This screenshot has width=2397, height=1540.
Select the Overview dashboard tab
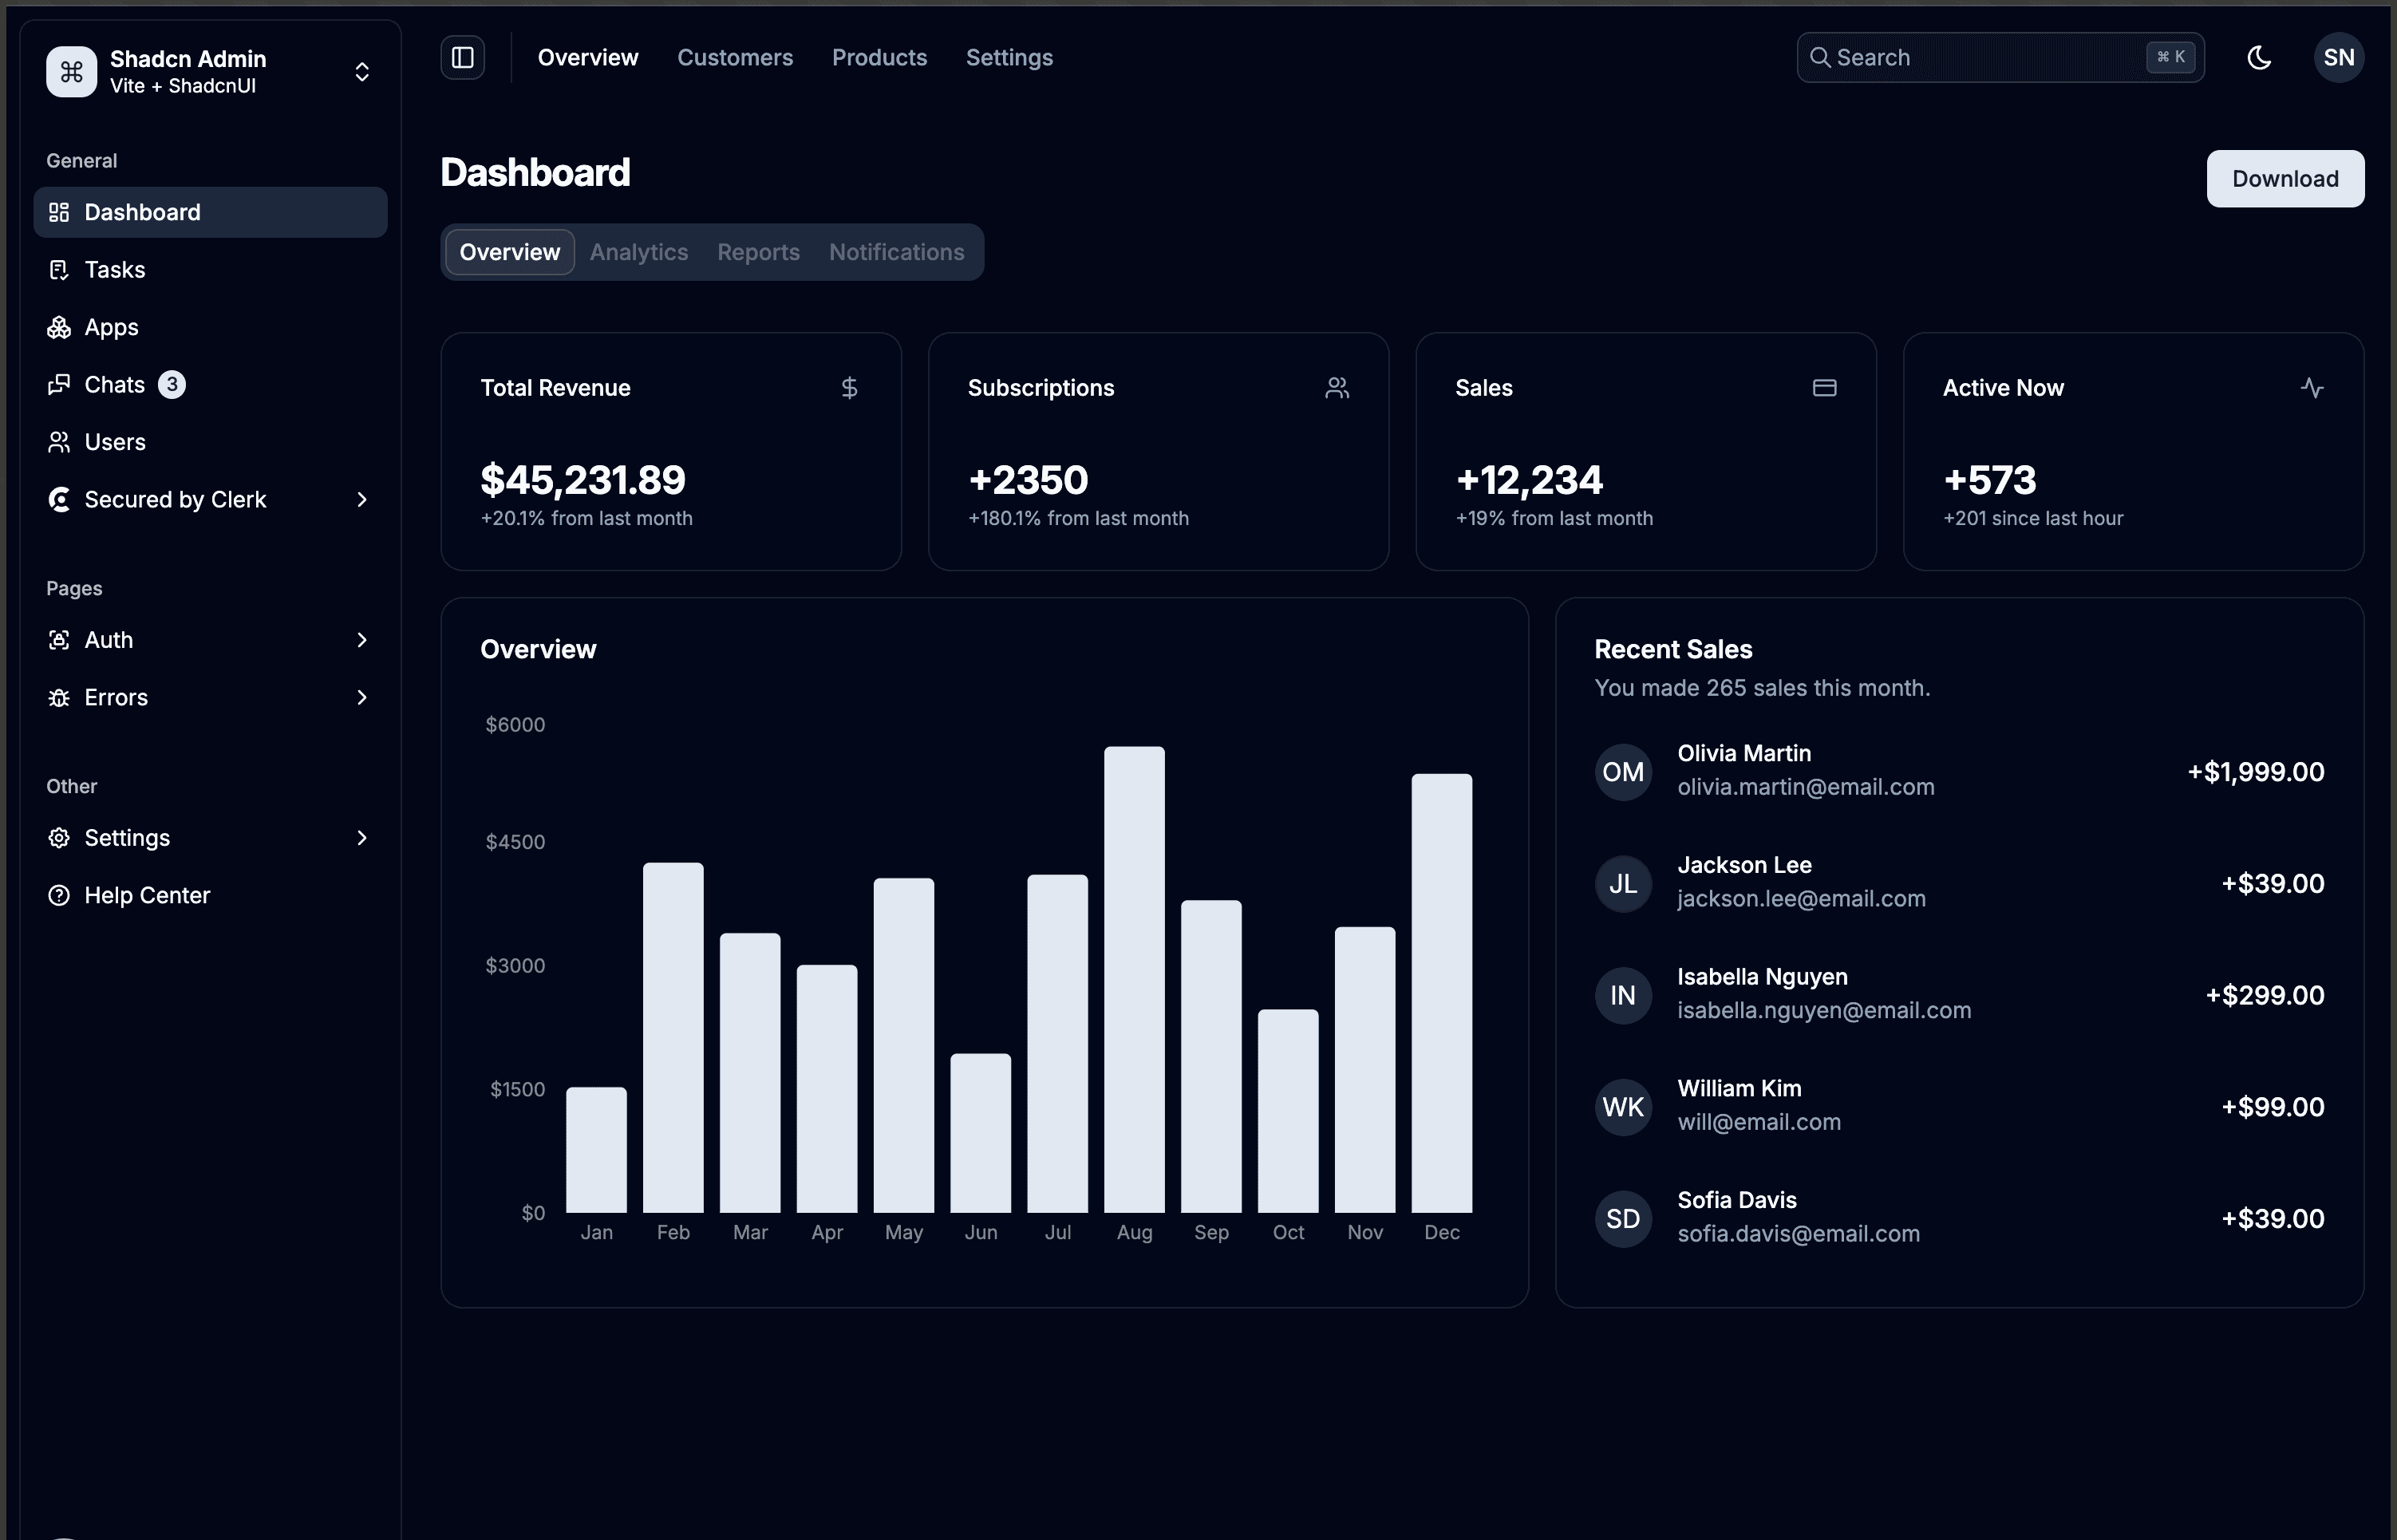510,252
